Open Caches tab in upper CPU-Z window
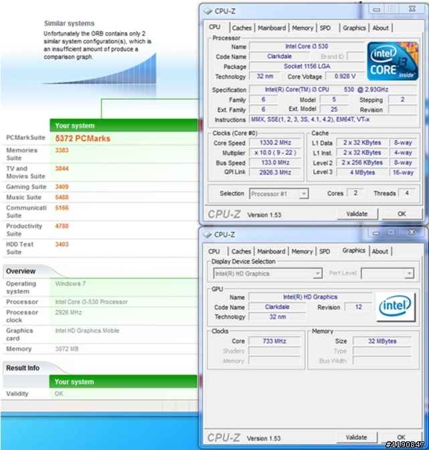Screen dimensions: 429x450 pyautogui.click(x=242, y=28)
